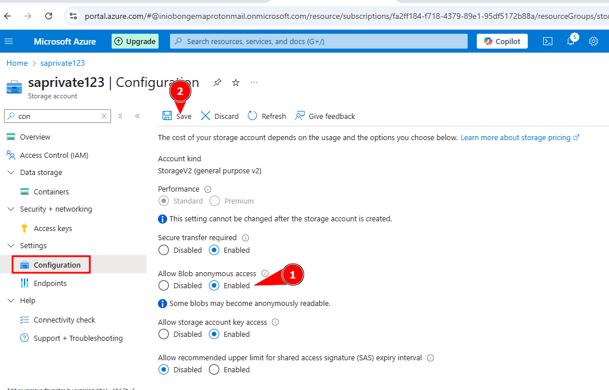Focus the global search resources box
The width and height of the screenshot is (609, 390).
318,41
